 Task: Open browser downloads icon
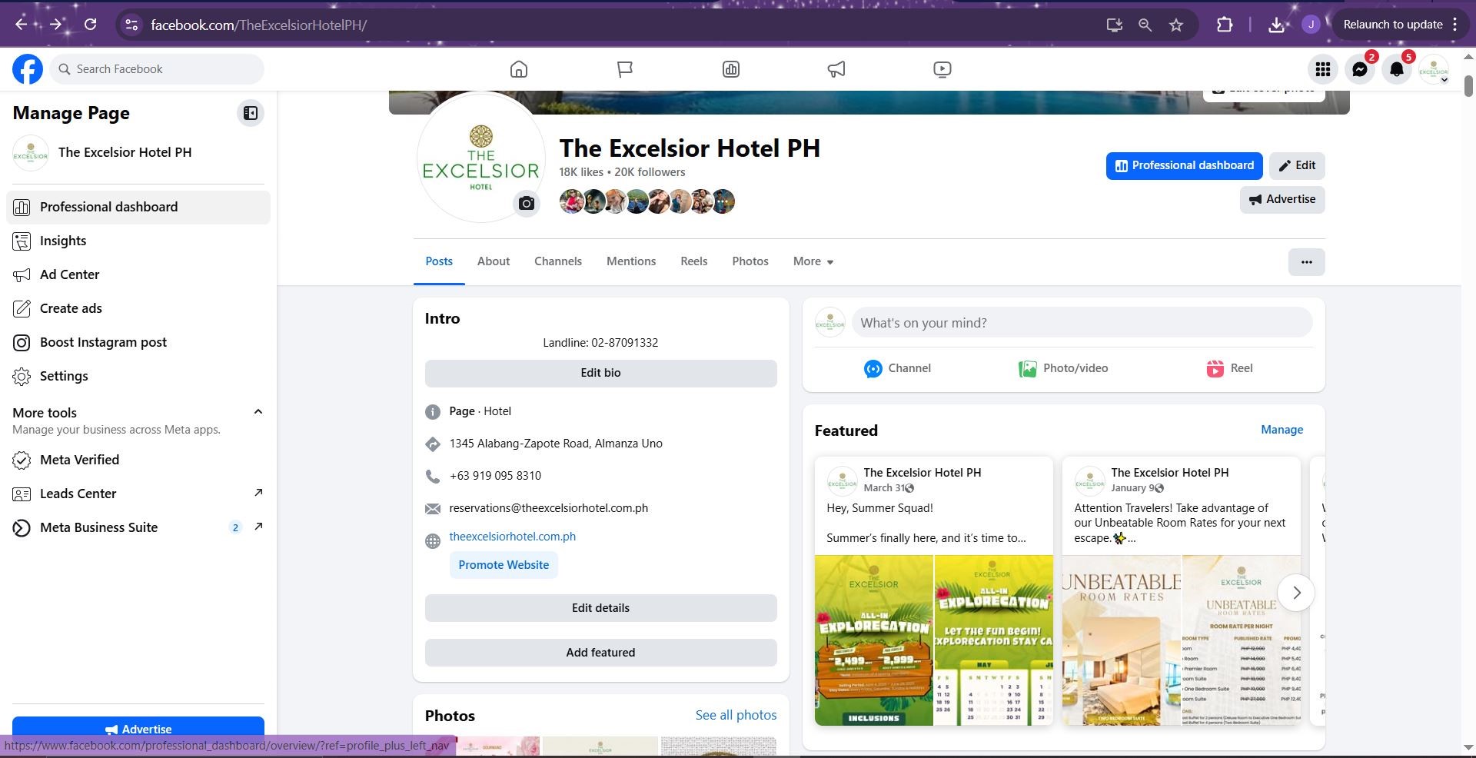pyautogui.click(x=1276, y=25)
